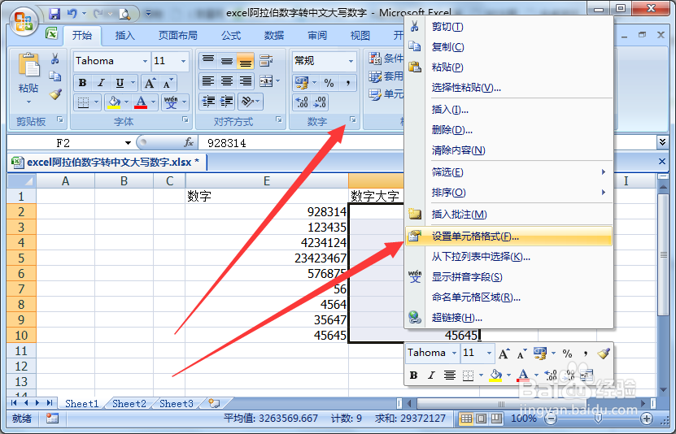Toggle underline in the ribbon 字体 group
This screenshot has width=676, height=434.
120,83
